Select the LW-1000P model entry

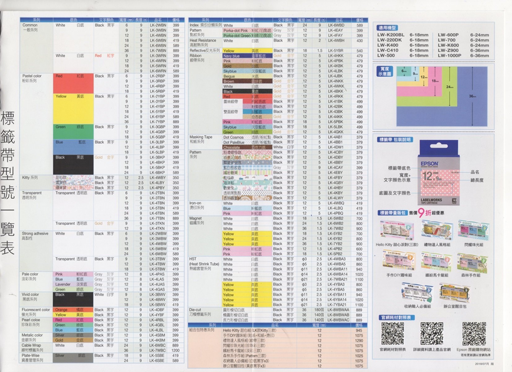449,55
